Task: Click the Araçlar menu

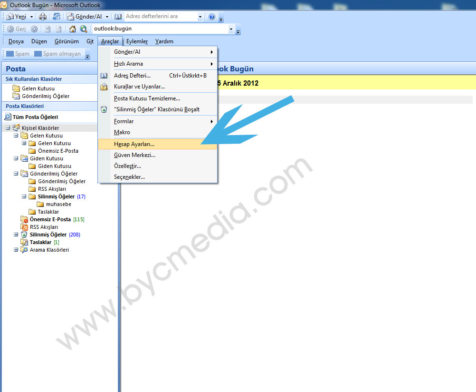Action: click(110, 41)
